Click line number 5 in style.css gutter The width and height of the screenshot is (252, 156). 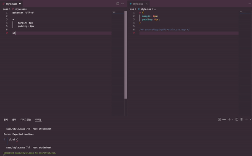134,26
